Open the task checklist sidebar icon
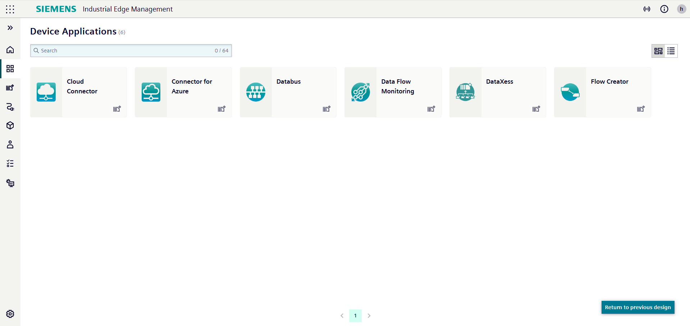 point(10,164)
